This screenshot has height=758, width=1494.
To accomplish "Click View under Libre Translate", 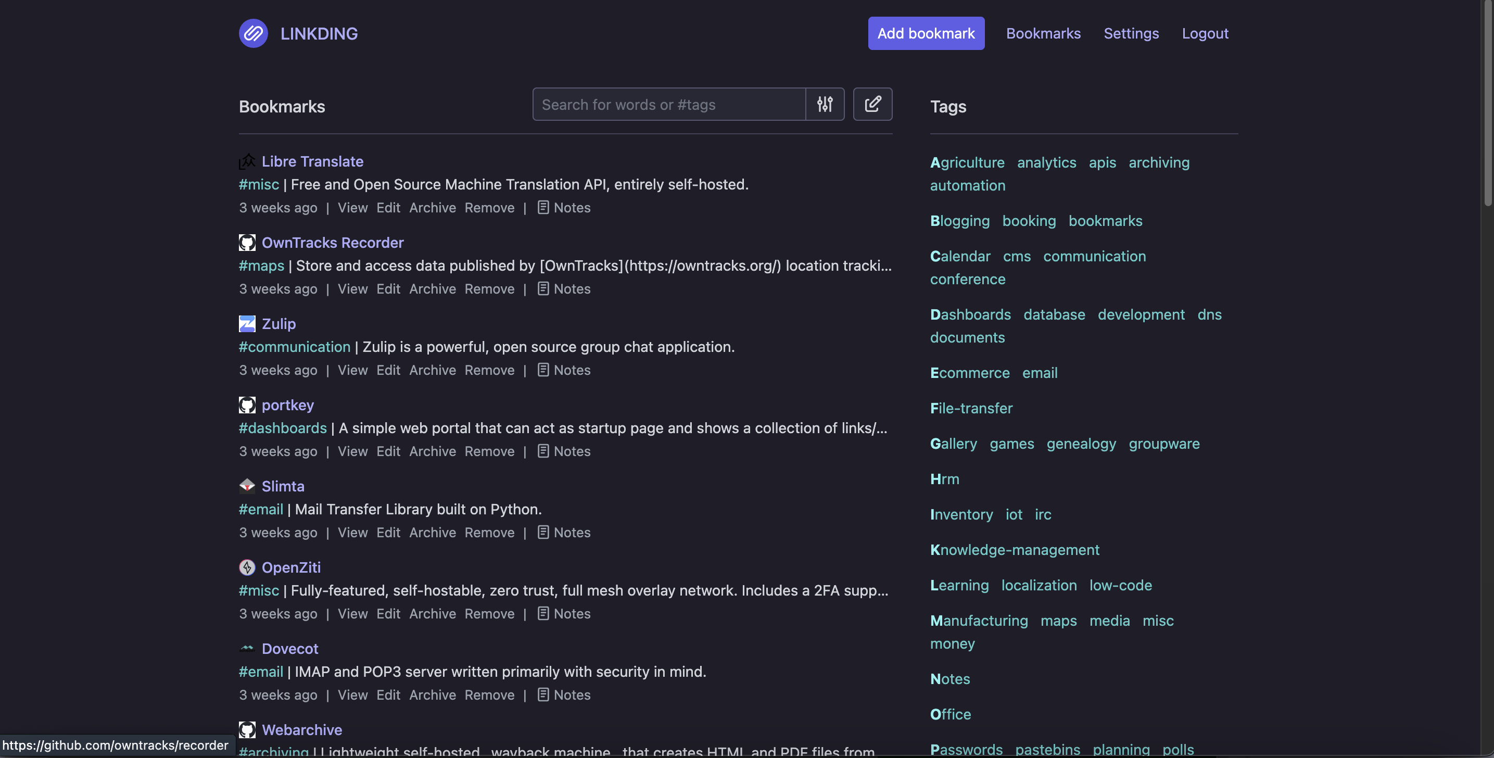I will pos(352,208).
